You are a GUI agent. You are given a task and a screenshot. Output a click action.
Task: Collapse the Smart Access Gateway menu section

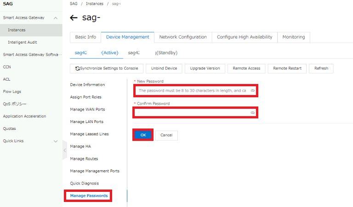pyautogui.click(x=56, y=18)
